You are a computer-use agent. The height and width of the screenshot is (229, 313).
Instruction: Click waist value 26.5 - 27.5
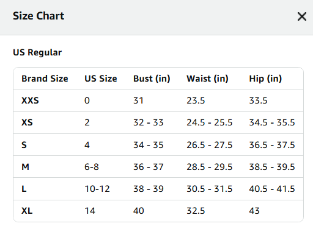tap(210, 145)
